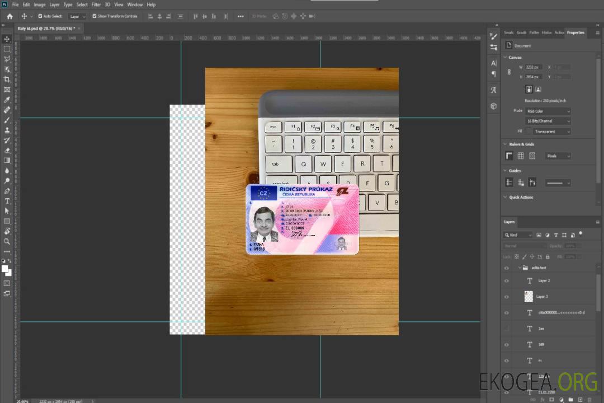Toggle the Auto-Select checkbox

point(40,16)
